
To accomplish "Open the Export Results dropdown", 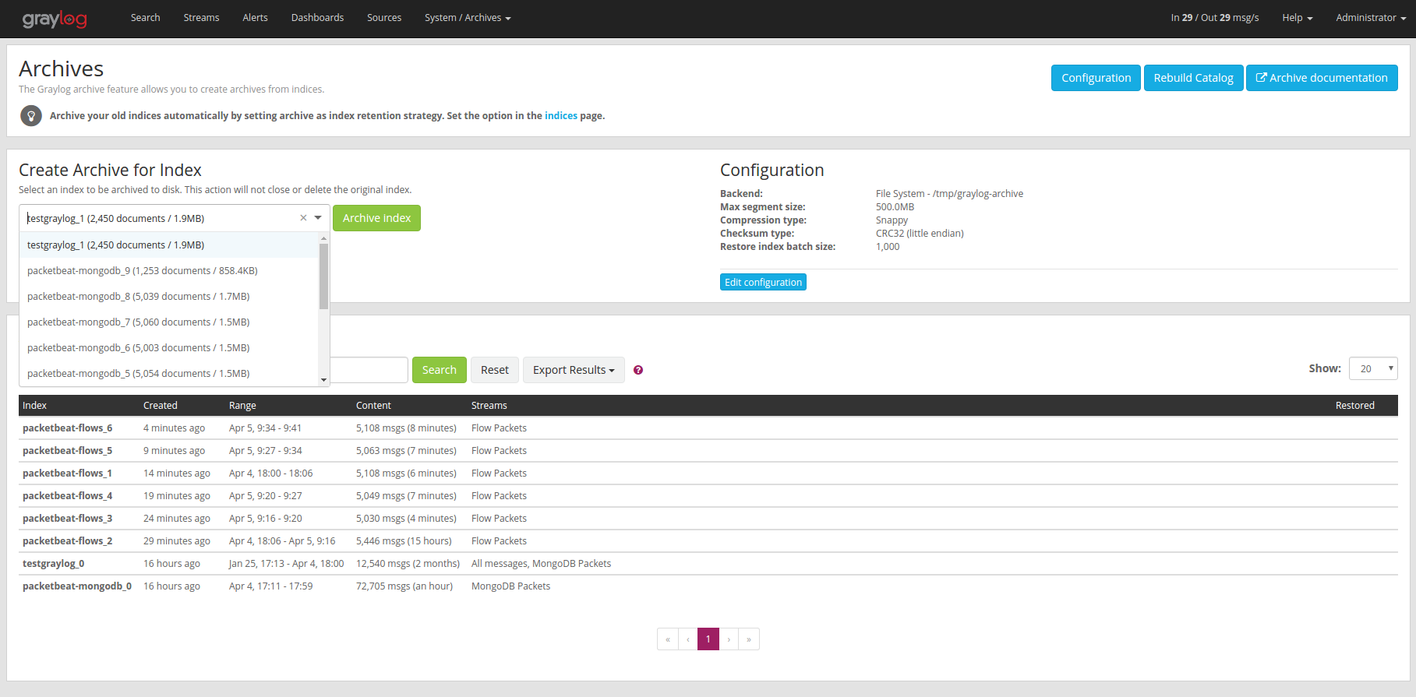I will click(574, 370).
